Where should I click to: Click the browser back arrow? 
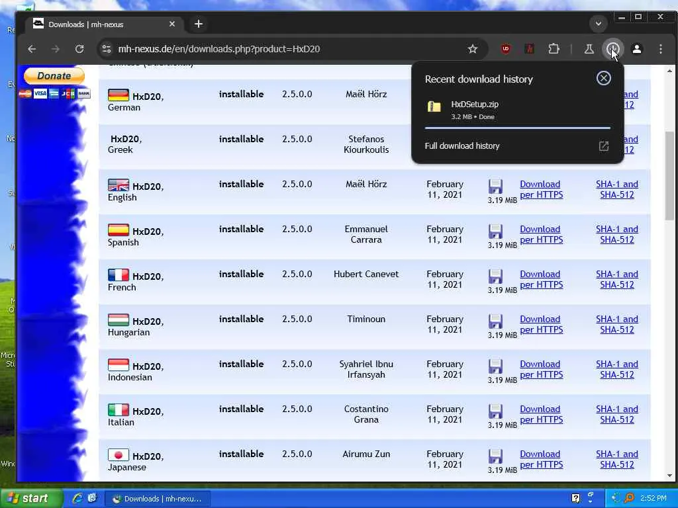(32, 49)
